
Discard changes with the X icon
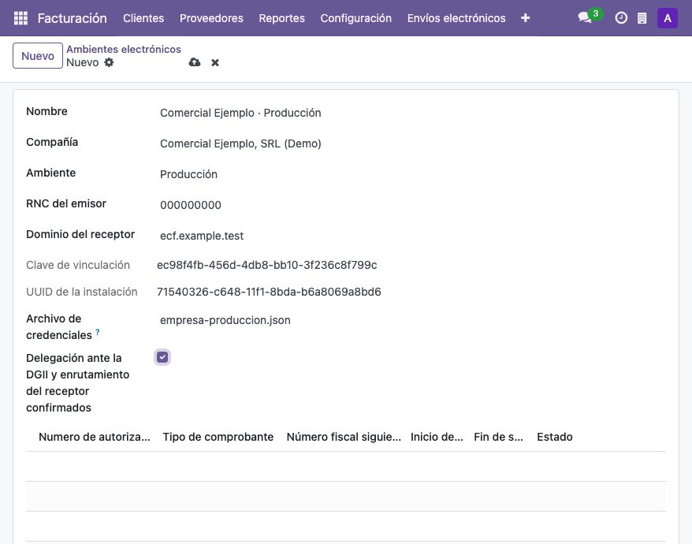point(215,63)
